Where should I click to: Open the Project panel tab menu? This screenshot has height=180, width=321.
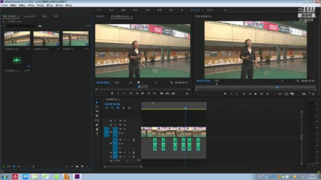coord(19,16)
